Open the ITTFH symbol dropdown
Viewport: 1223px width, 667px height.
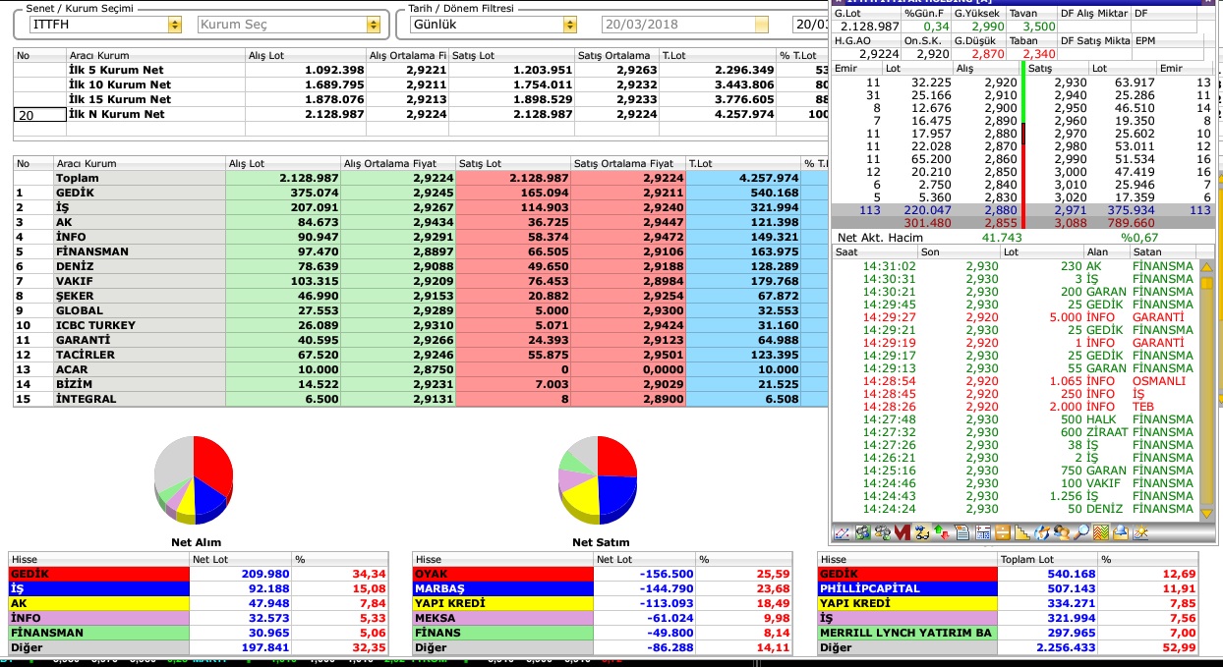tap(175, 25)
